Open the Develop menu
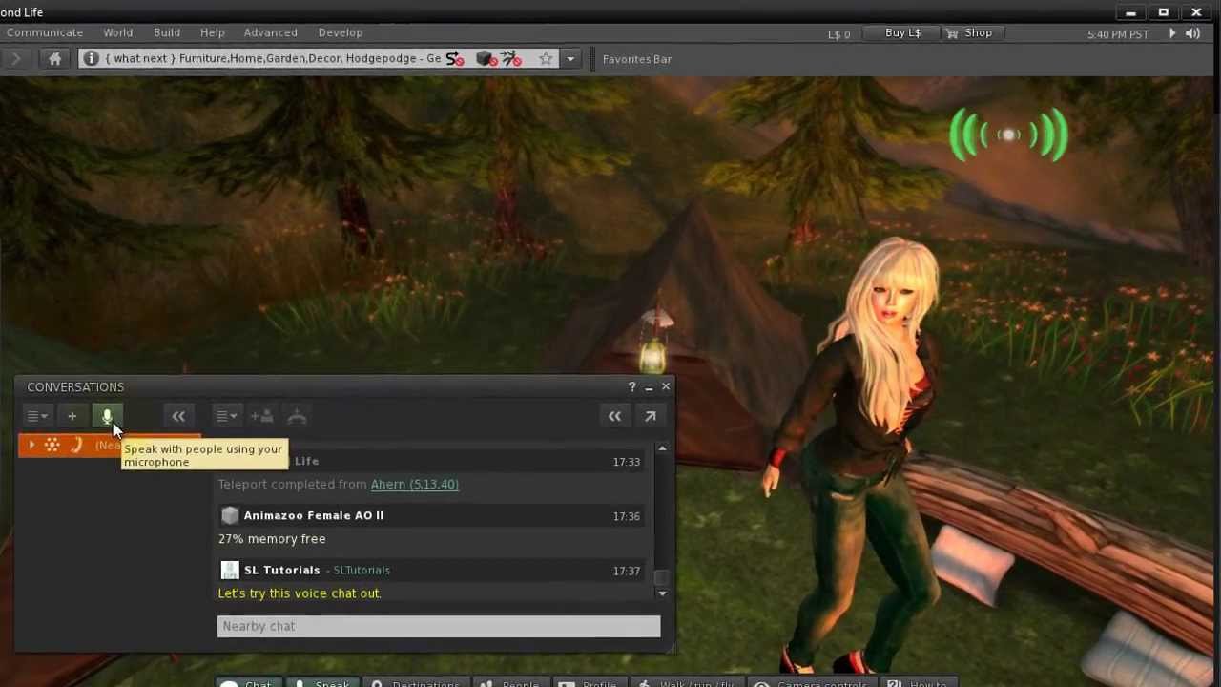Screen dimensions: 1221x687 click(x=341, y=32)
